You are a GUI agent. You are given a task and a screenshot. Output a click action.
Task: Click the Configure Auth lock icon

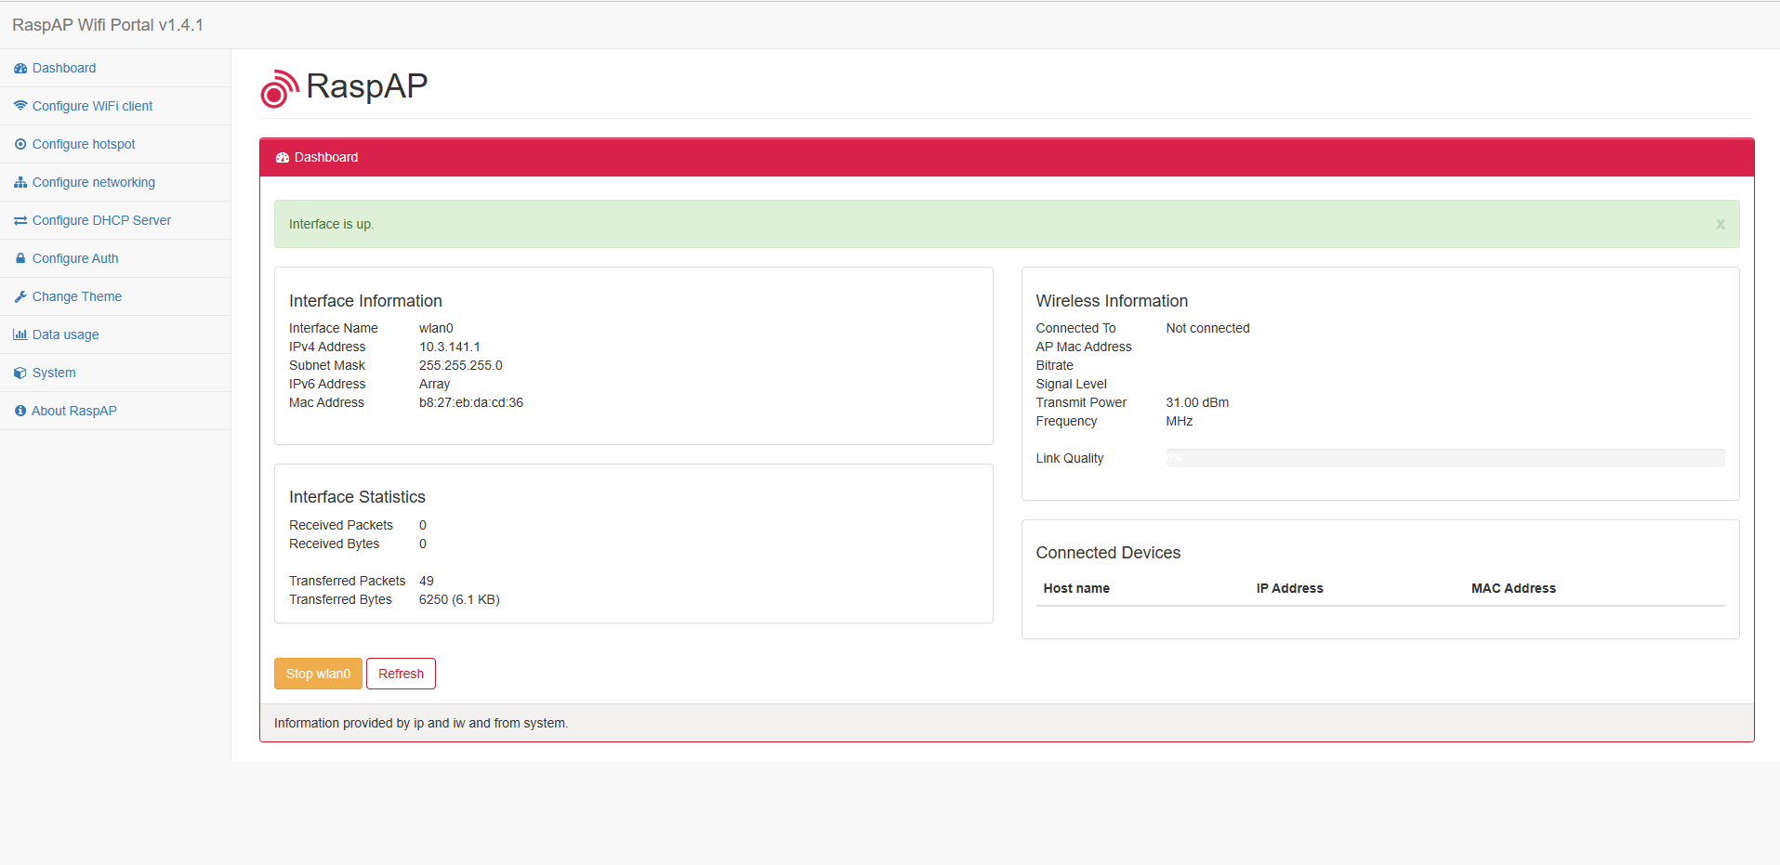pos(20,258)
